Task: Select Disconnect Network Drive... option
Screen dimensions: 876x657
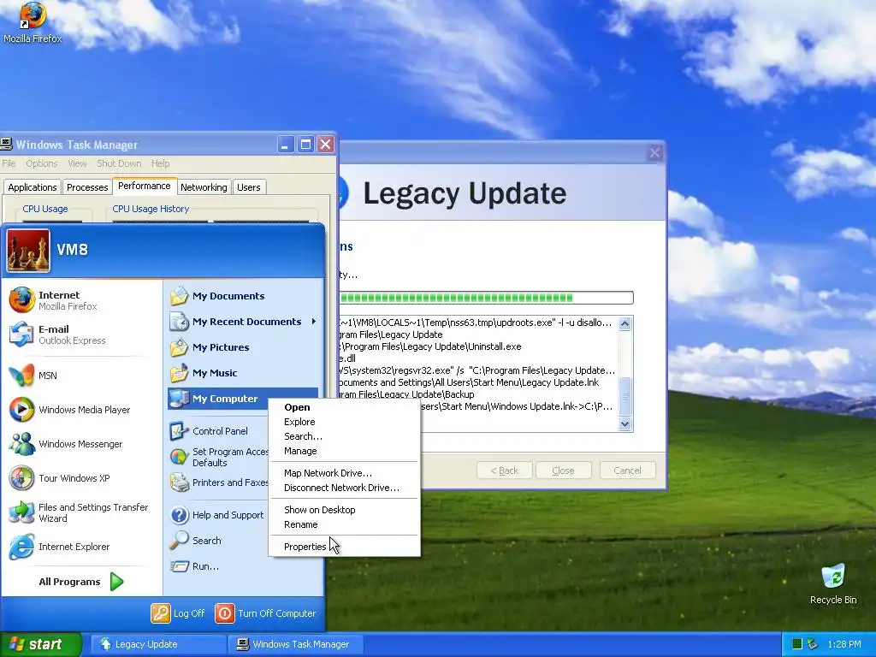Action: (x=344, y=488)
